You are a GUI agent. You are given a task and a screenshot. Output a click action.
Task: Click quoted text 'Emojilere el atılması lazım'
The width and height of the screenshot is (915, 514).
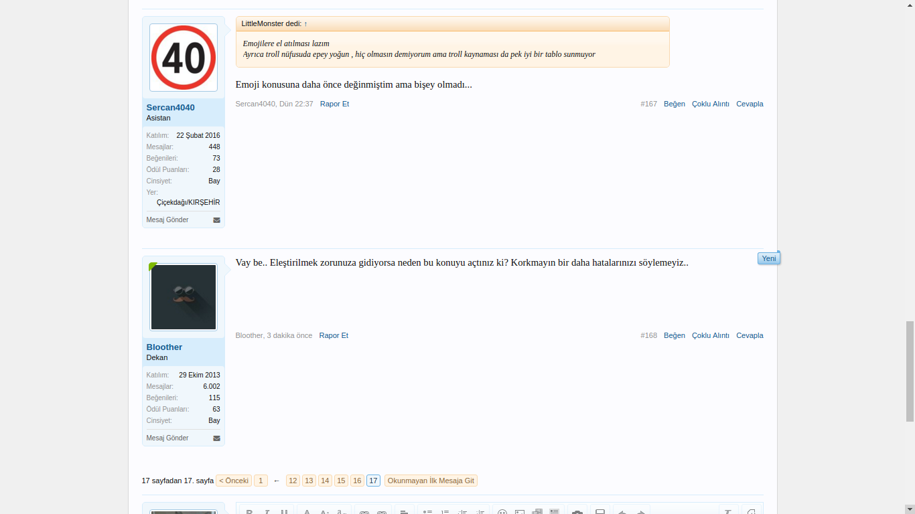286,44
